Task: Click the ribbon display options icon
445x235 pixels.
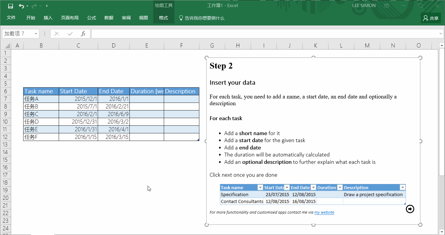Action: point(387,6)
